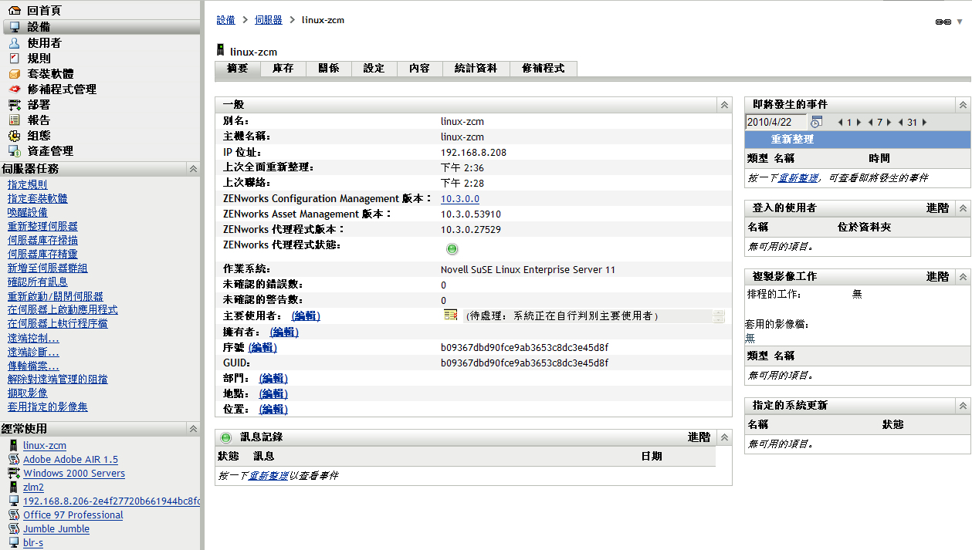Switch to the 庫存 tab
Screen dimensions: 972x550
283,68
